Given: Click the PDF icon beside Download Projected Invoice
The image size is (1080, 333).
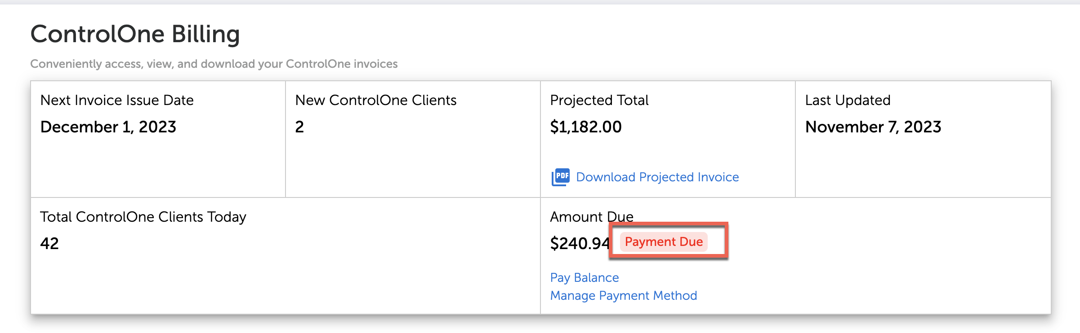Looking at the screenshot, I should click(x=560, y=177).
